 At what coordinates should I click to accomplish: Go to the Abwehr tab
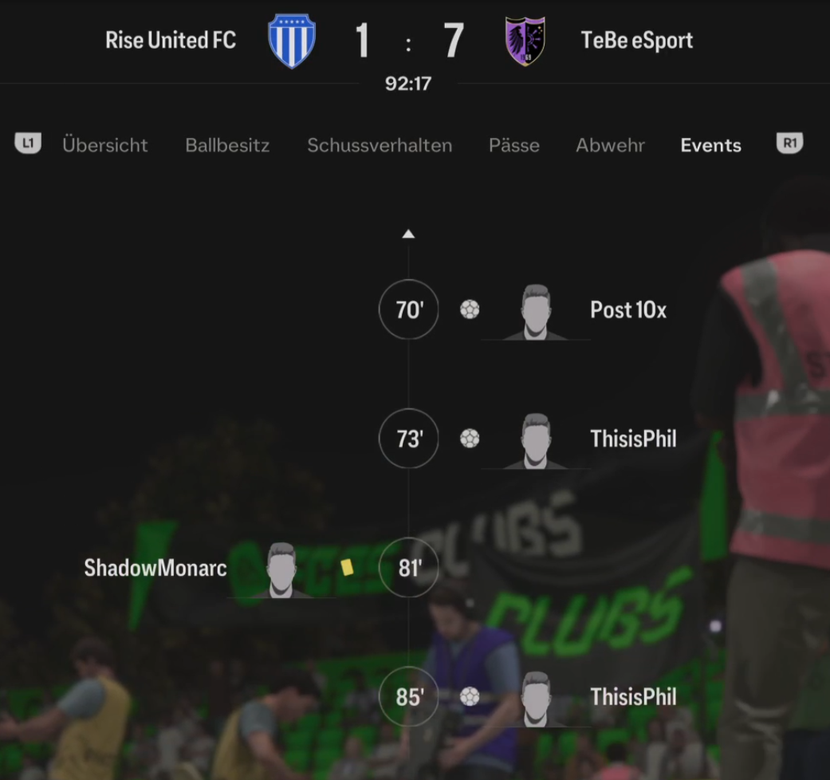pos(610,145)
